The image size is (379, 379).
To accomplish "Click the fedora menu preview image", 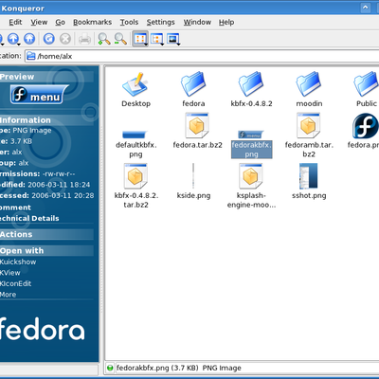I will point(40,95).
